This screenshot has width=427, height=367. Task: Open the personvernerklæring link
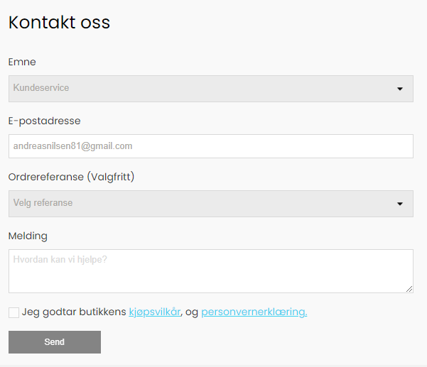(x=254, y=312)
